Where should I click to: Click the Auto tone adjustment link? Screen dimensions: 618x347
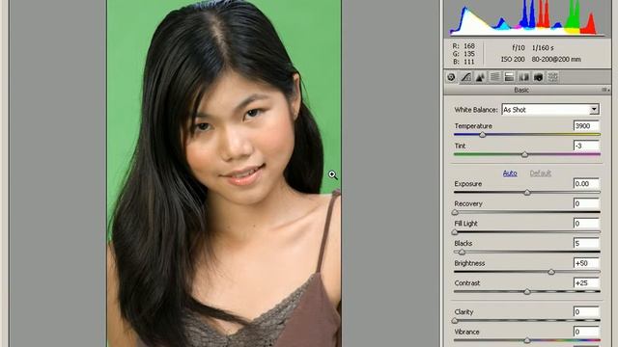510,173
